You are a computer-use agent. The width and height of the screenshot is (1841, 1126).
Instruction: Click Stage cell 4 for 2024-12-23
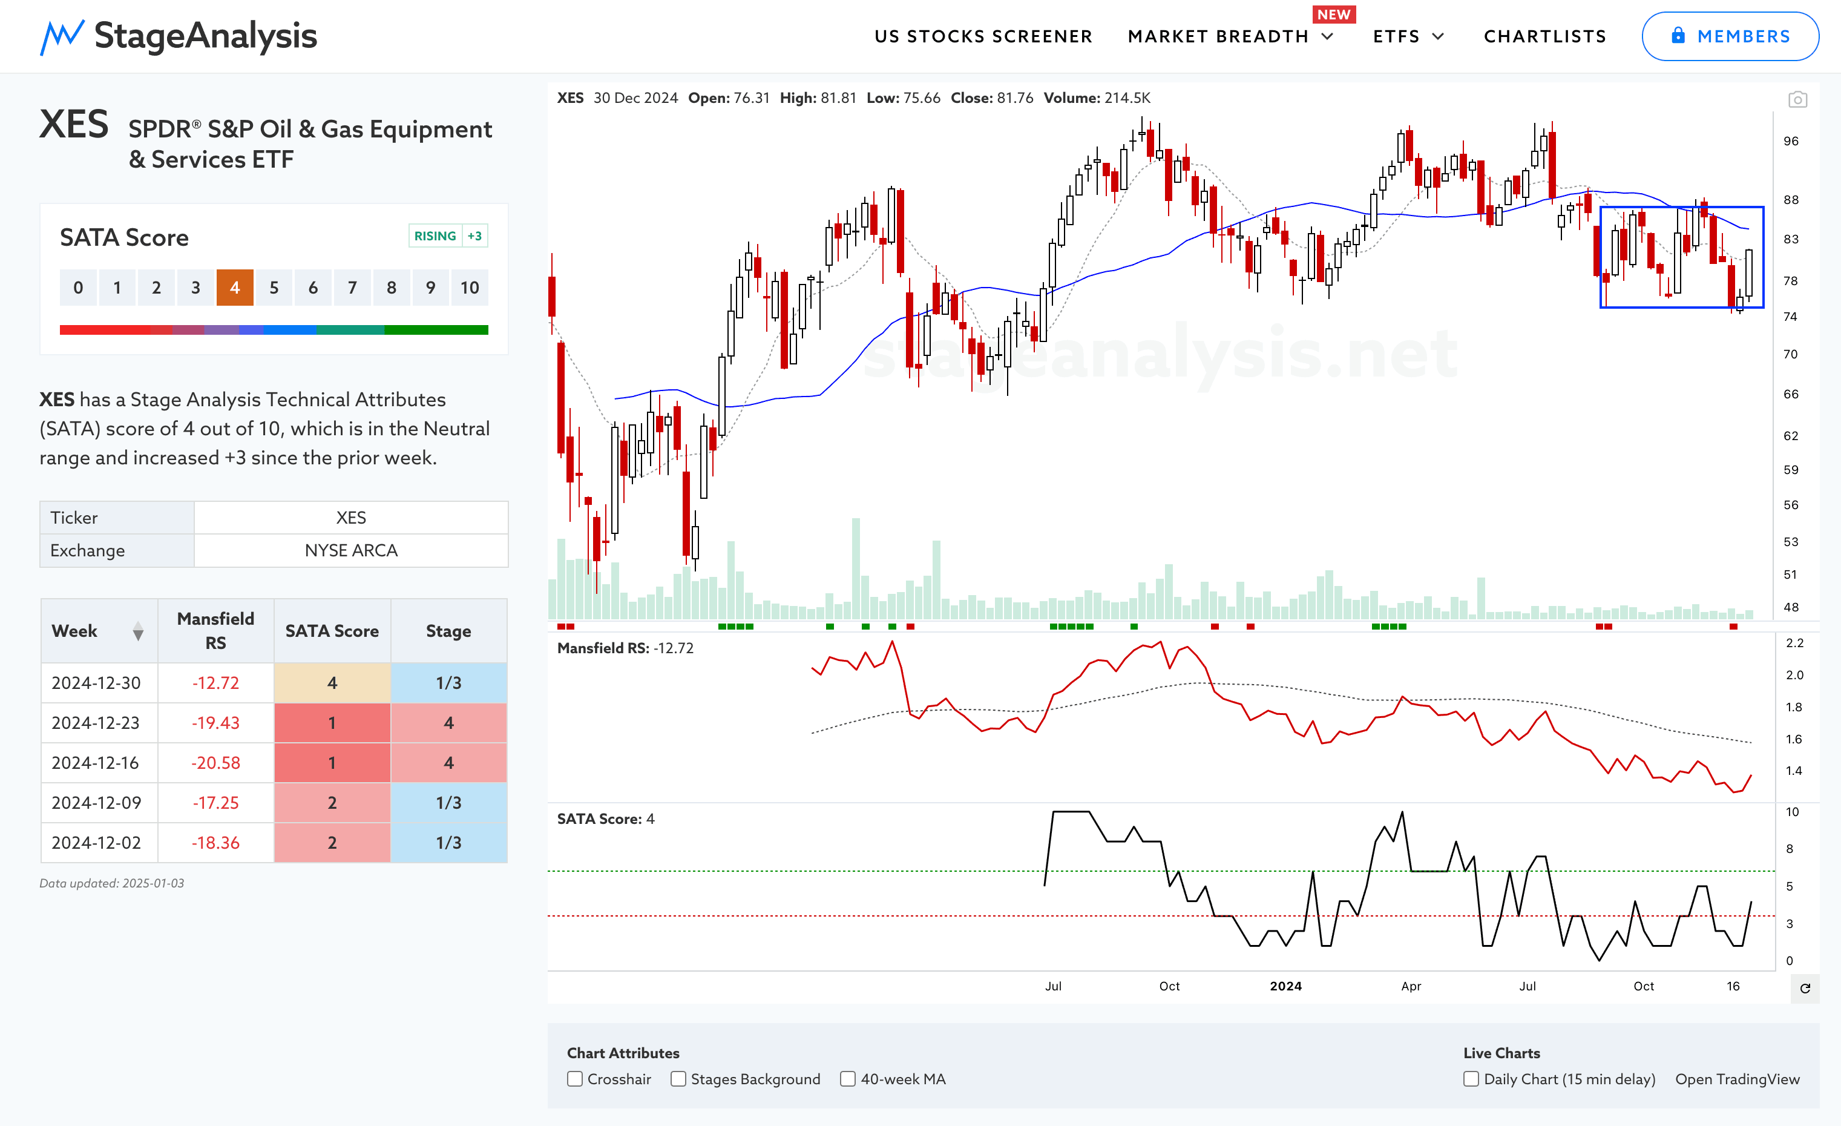point(448,723)
